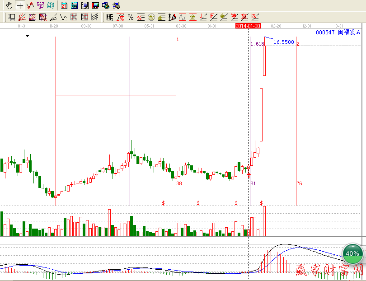The height and width of the screenshot is (281, 366).
Task: Select the hand pan tool
Action: click(9, 5)
